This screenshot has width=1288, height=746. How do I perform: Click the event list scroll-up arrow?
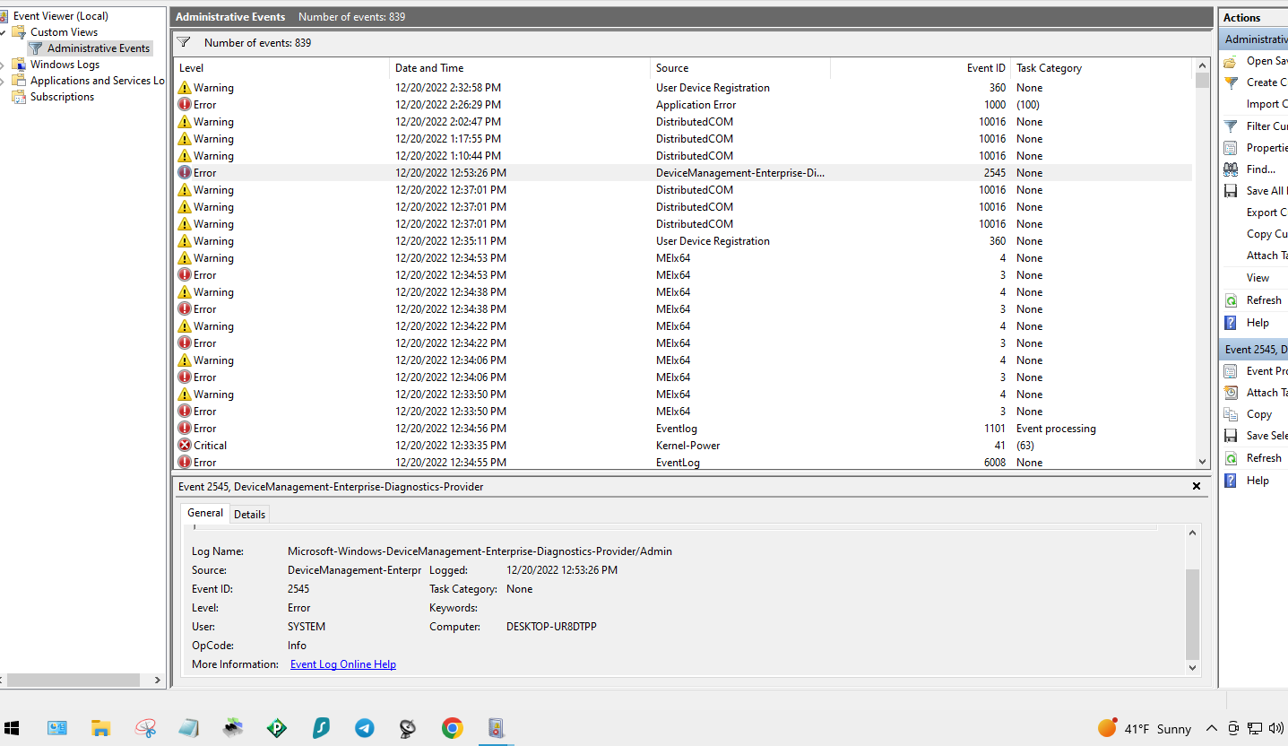pyautogui.click(x=1203, y=66)
